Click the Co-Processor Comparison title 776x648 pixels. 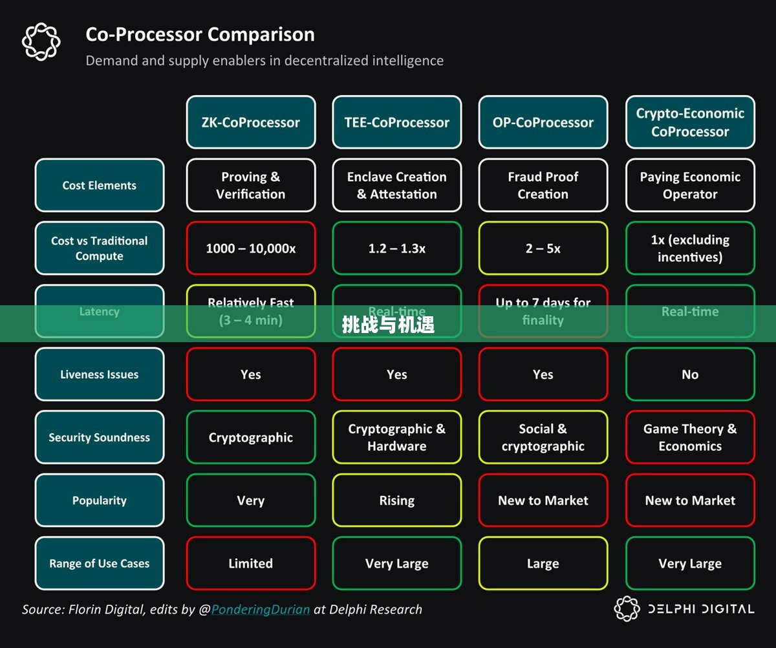200,34
